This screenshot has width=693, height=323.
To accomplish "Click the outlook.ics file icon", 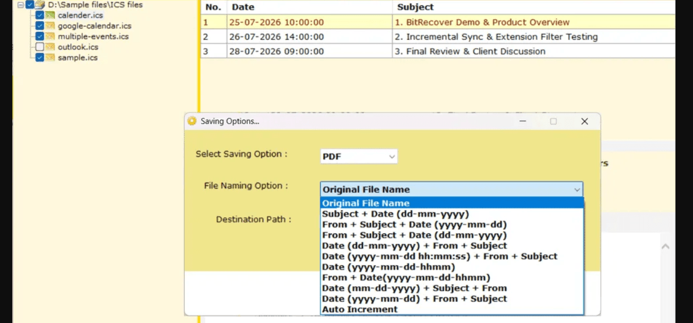I will coord(50,47).
